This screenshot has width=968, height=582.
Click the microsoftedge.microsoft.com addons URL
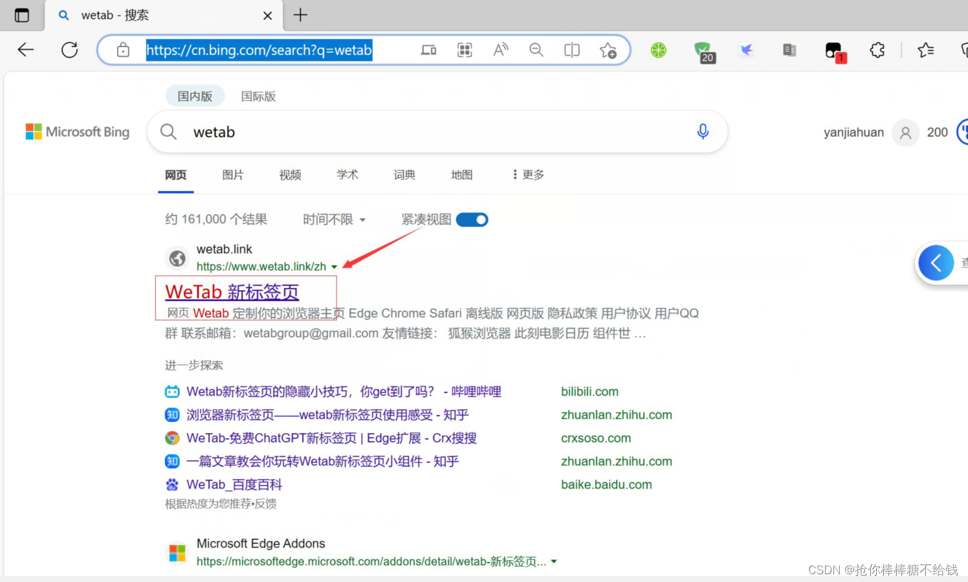click(371, 562)
